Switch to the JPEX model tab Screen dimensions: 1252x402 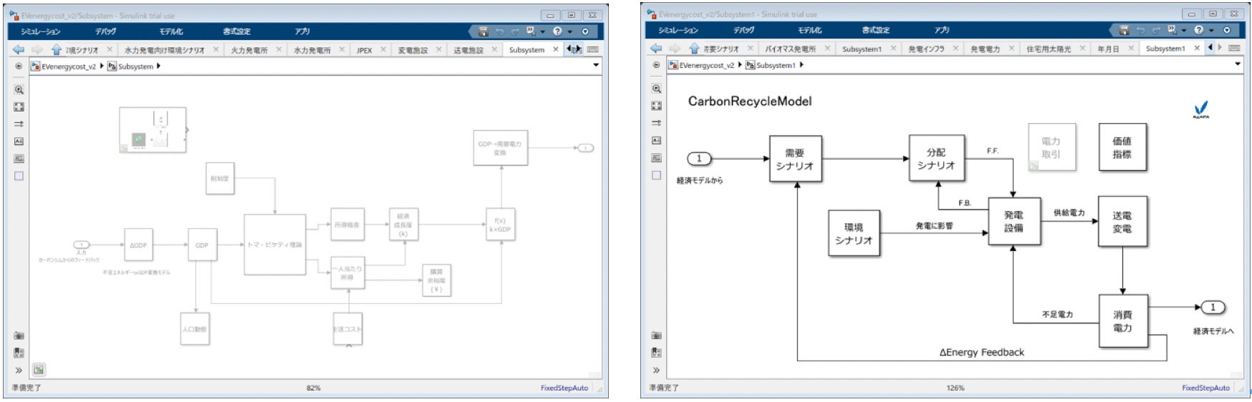coord(365,50)
